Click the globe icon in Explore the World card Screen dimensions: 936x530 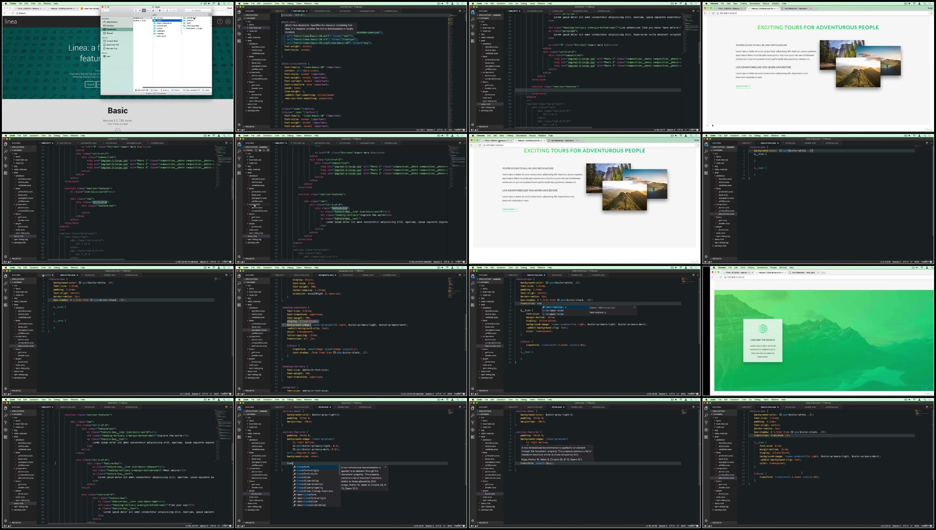tap(762, 329)
